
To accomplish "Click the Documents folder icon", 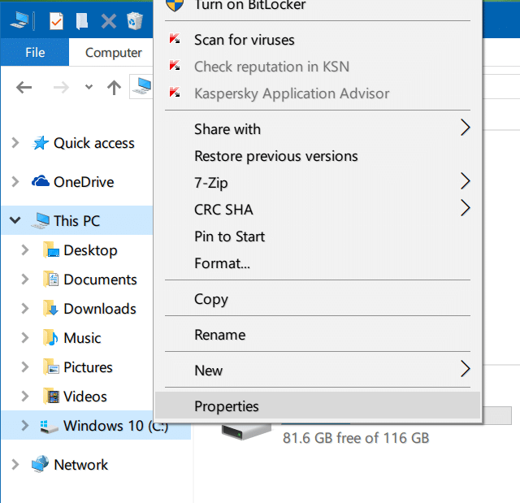I will pos(50,280).
